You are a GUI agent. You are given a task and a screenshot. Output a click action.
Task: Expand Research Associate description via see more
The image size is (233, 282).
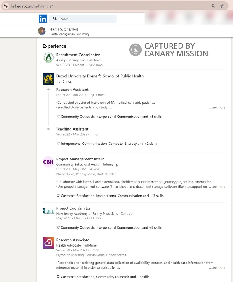217,267
